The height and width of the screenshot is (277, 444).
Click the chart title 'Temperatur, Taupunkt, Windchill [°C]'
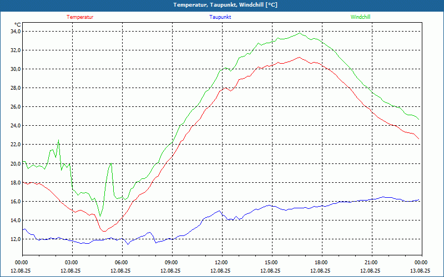click(x=225, y=5)
